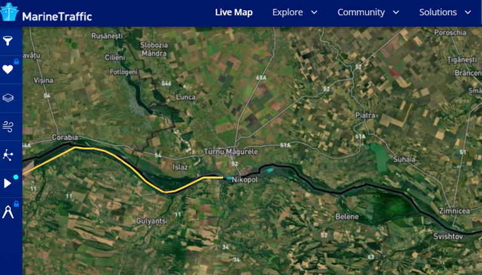
Task: Open the density maps node icon
Action: [x=8, y=155]
